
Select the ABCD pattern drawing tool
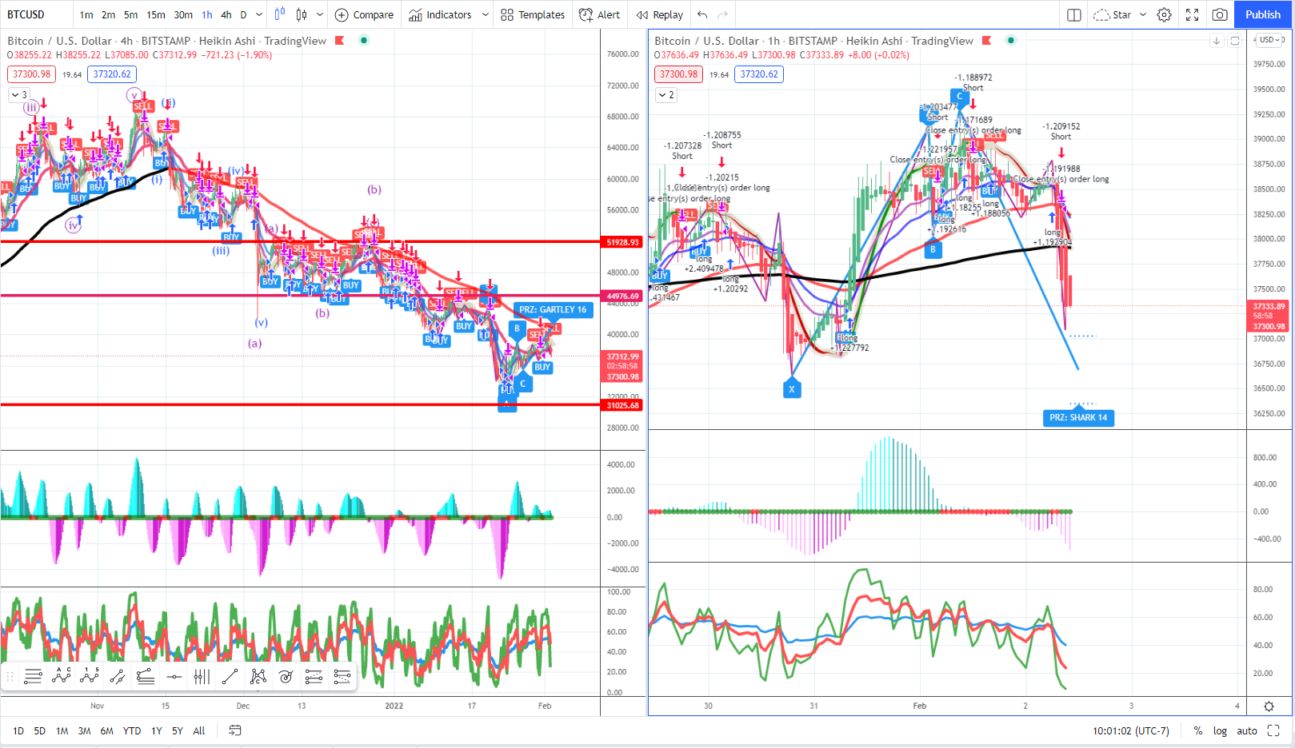click(61, 677)
